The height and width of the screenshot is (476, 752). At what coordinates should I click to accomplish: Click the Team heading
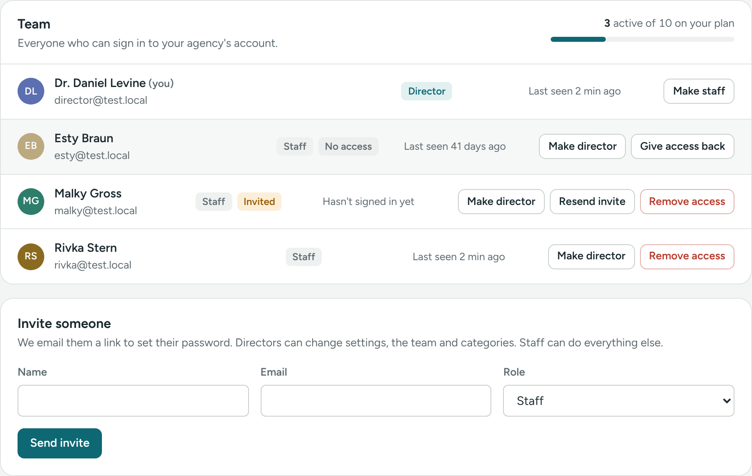pyautogui.click(x=34, y=24)
